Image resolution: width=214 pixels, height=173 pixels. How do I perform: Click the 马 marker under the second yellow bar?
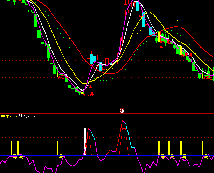[22, 157]
